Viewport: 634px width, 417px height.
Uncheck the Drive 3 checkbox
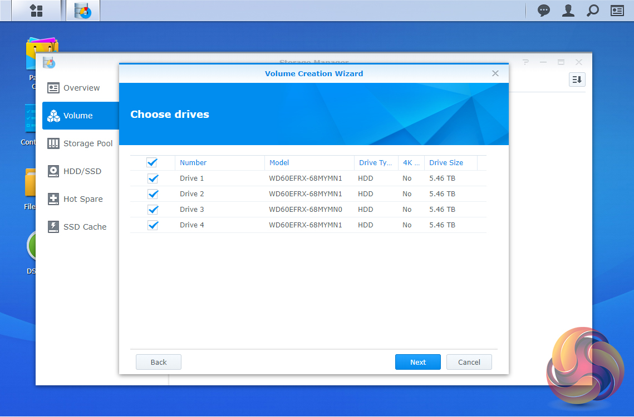coord(153,209)
